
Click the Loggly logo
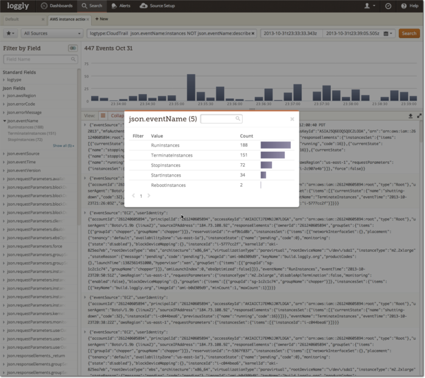coord(17,6)
